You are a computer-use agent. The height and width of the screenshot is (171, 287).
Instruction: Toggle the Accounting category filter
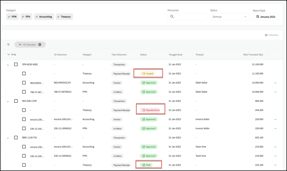coord(43,17)
